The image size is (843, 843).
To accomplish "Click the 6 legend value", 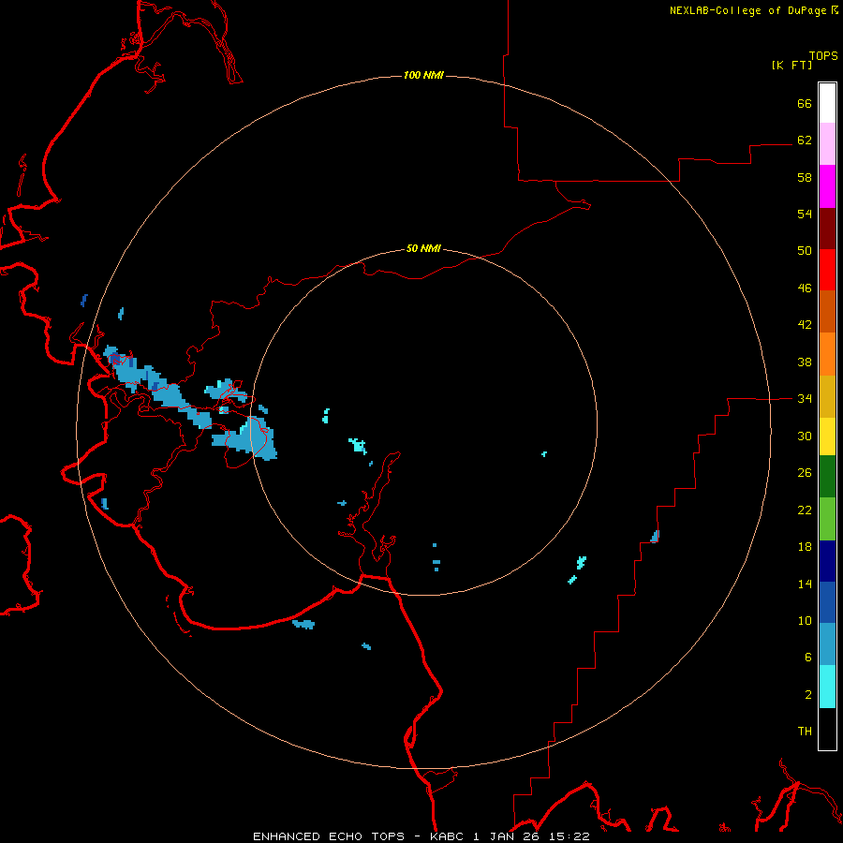I will [808, 658].
